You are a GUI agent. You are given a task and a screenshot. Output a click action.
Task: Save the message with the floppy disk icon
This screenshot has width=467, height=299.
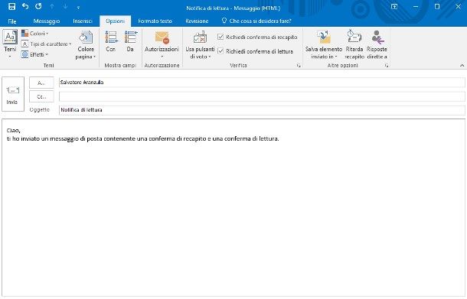[x=11, y=7]
